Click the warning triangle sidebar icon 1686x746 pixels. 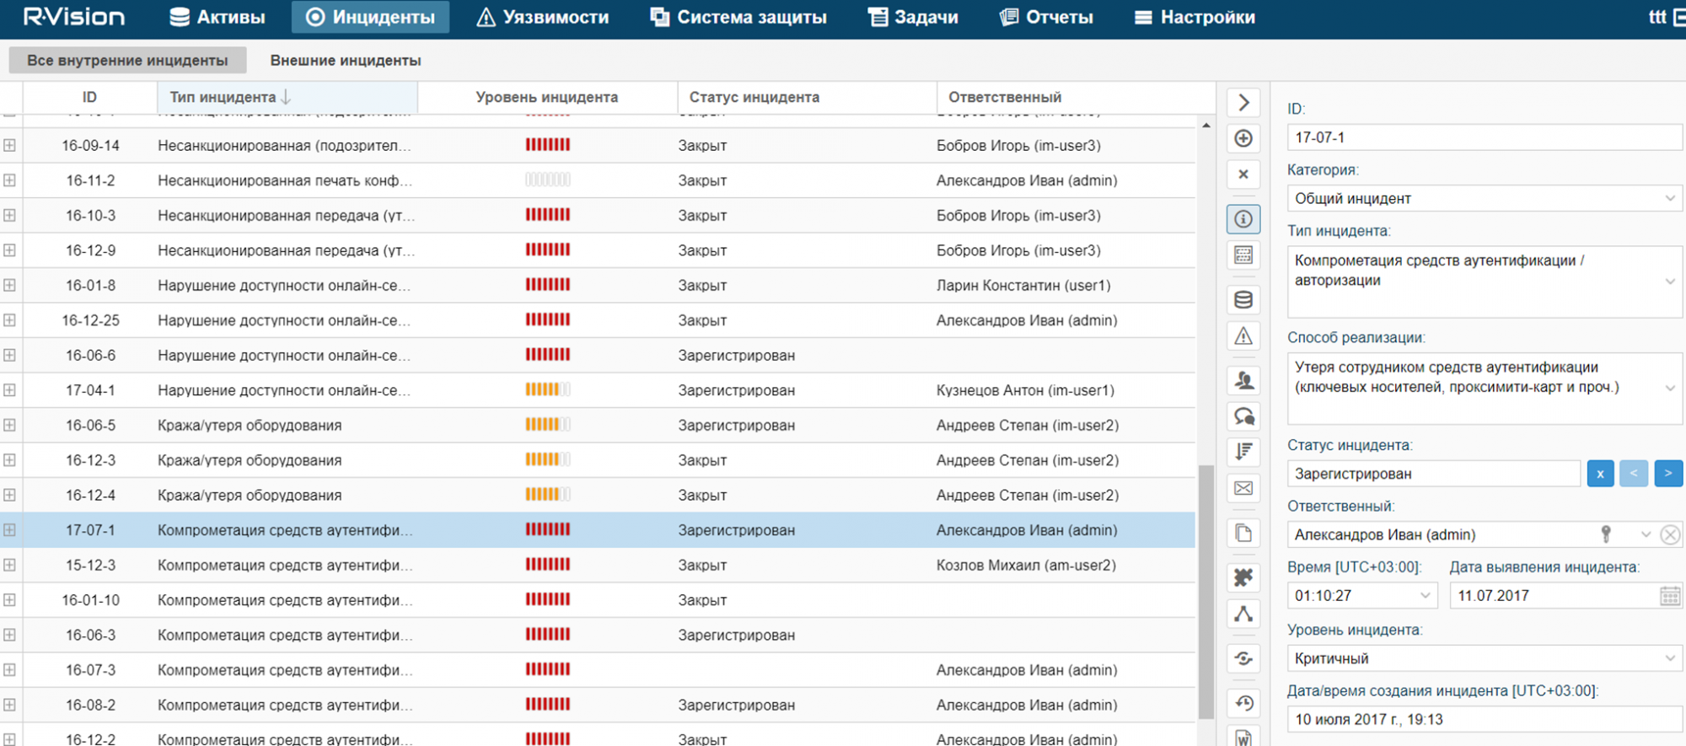(1243, 336)
